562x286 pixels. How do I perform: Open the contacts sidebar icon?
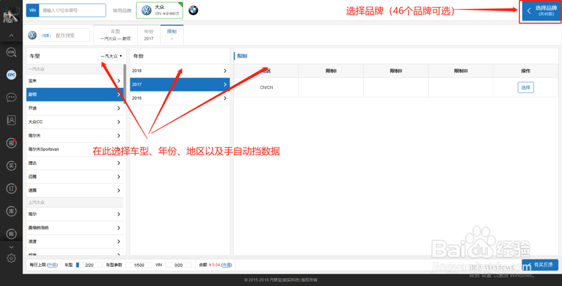coord(11,120)
